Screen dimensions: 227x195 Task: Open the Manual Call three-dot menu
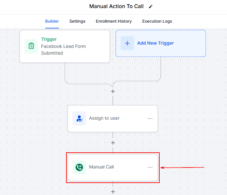150,167
